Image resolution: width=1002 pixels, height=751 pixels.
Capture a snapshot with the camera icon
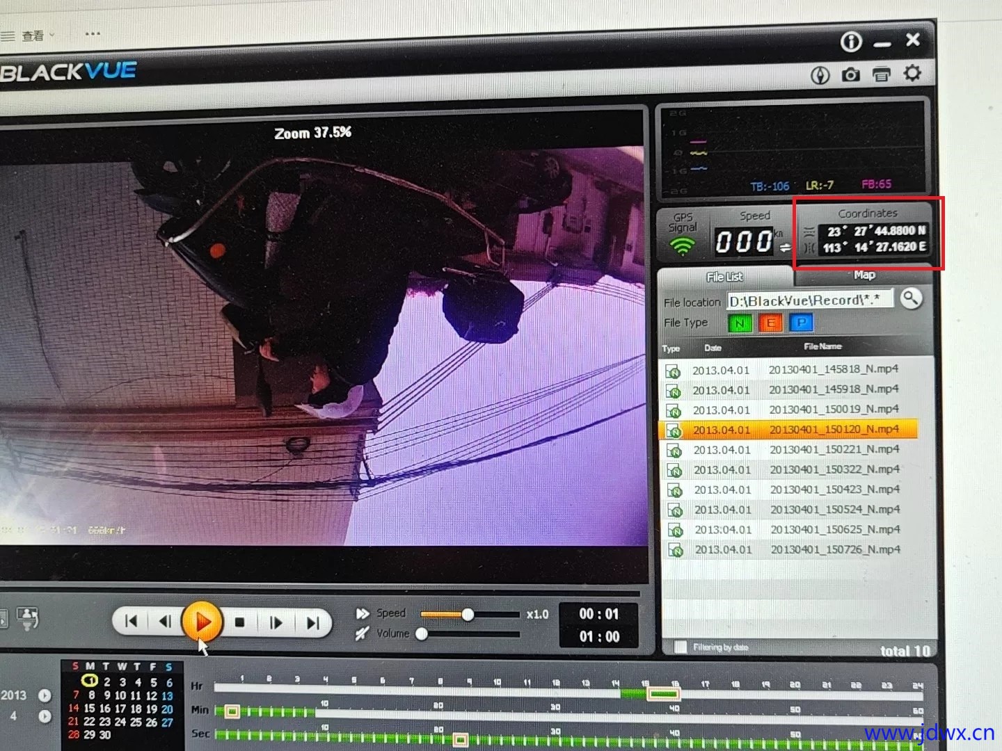click(x=850, y=74)
